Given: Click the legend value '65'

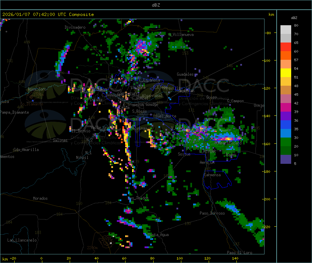Looking at the screenshot, I should pyautogui.click(x=296, y=43).
